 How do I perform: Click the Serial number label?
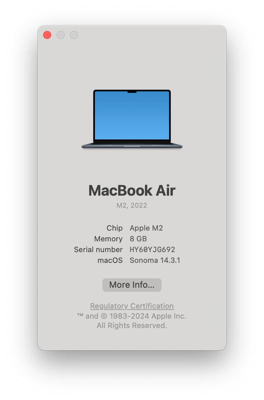(98, 249)
